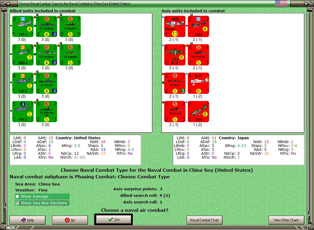
Task: Select the CA Salt Lake City cruiser counter
Action: (x=46, y=112)
